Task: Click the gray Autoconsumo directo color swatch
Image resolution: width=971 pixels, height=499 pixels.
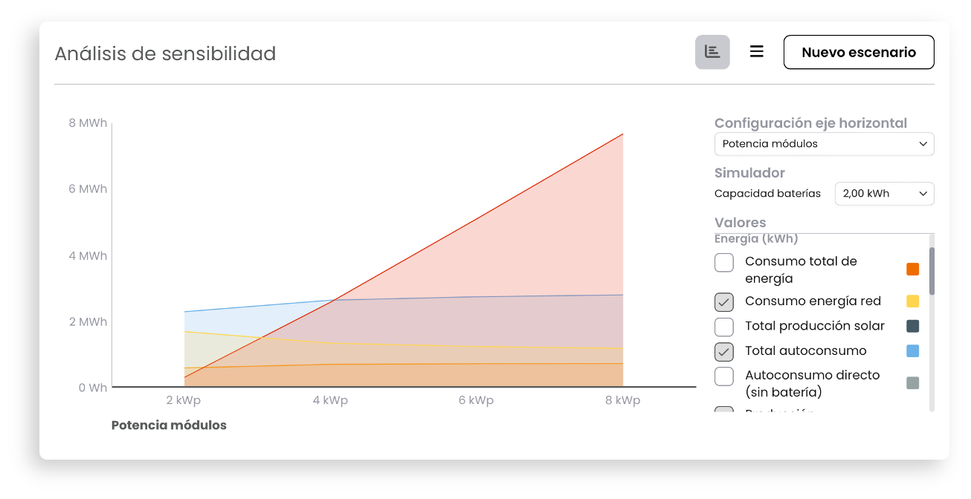Action: 912,383
